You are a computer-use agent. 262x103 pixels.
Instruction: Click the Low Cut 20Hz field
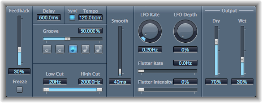[x=55, y=82]
